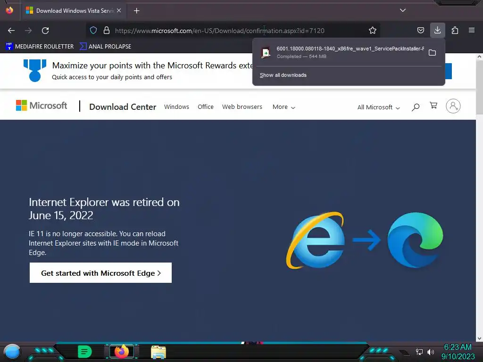Open the Save to Pocket icon
Viewport: 483px width, 362px height.
(x=420, y=30)
